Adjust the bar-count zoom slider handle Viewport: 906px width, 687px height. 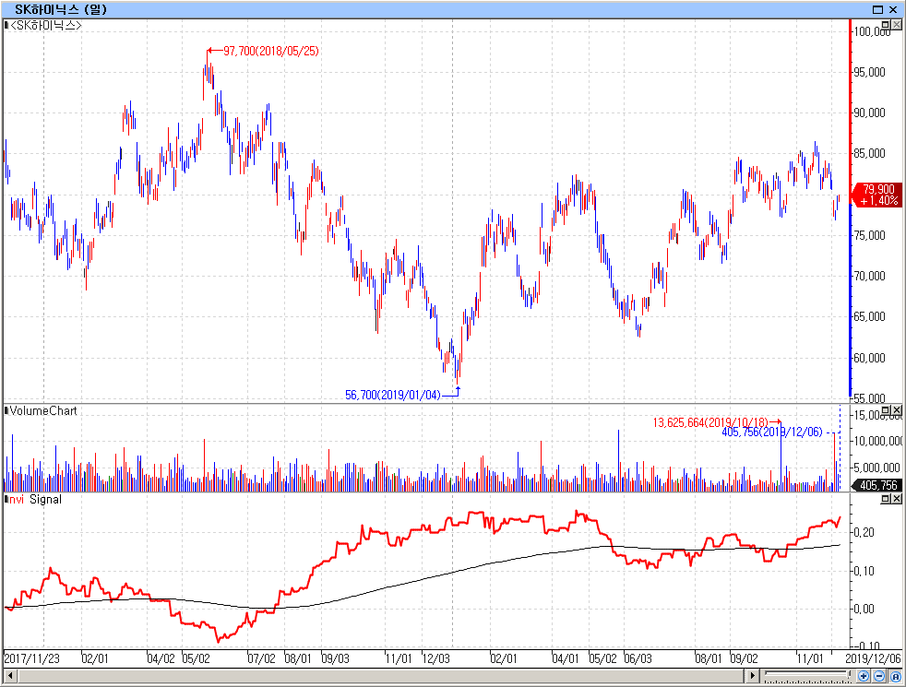click(x=849, y=674)
